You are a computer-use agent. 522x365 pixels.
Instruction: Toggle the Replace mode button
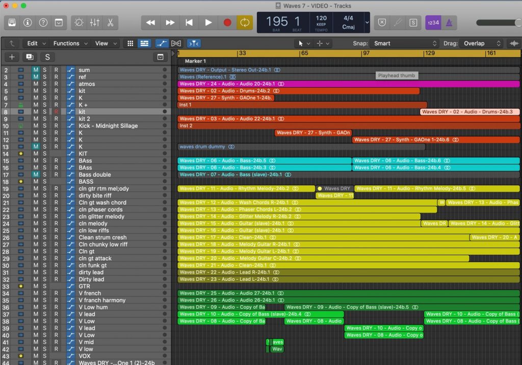[x=382, y=22]
